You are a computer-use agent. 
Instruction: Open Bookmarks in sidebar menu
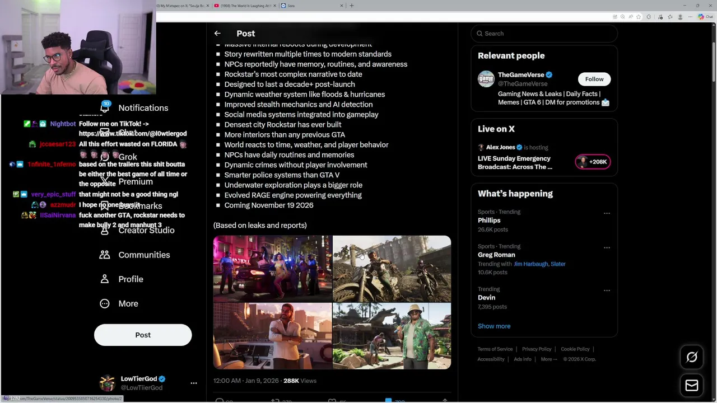click(x=140, y=205)
